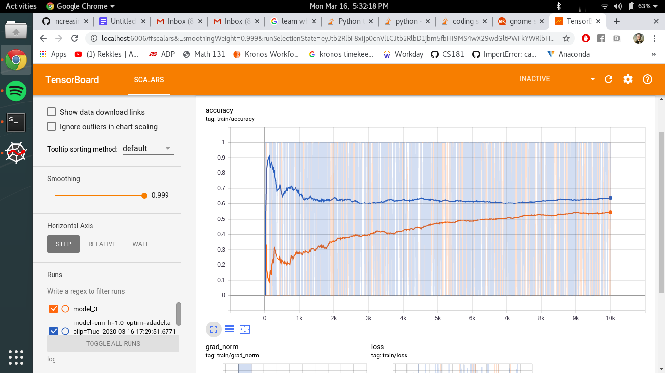Launch Terminal from the dock
The image size is (665, 373).
(x=16, y=122)
